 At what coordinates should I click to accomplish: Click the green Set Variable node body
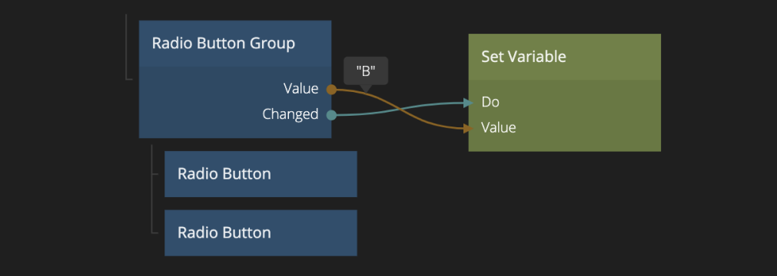tap(564, 115)
